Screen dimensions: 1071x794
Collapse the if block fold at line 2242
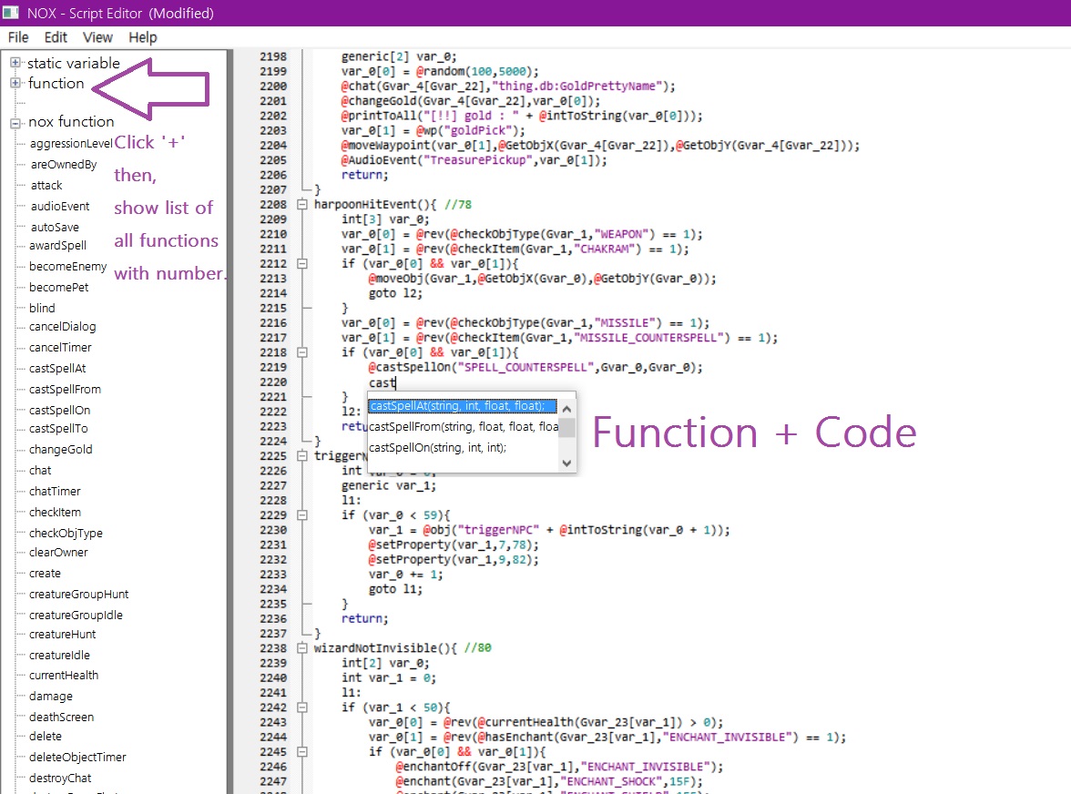coord(302,707)
